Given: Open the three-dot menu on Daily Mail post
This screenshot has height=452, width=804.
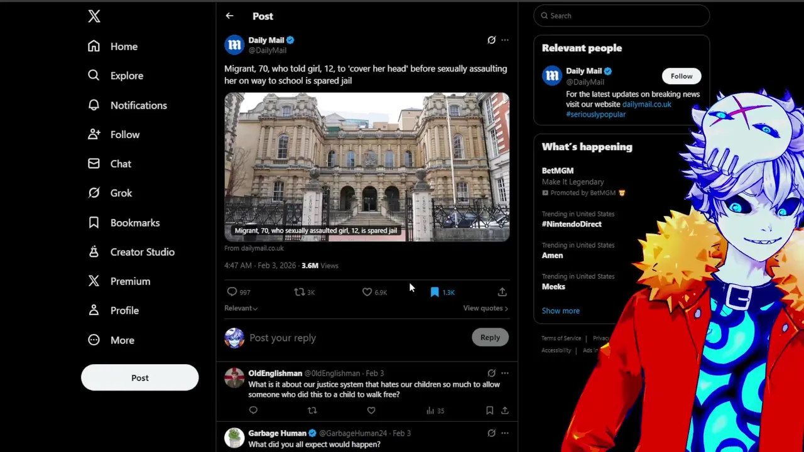Looking at the screenshot, I should tap(505, 40).
